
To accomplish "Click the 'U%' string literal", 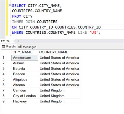I will [94, 32].
